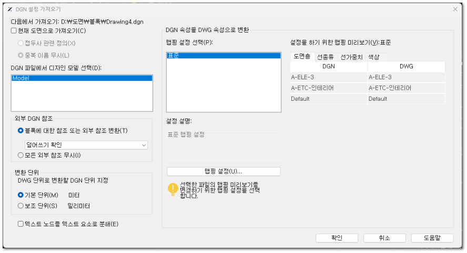The height and width of the screenshot is (253, 467).
Task: Select A-ELE-3 cell in DWG column
Action: point(406,77)
